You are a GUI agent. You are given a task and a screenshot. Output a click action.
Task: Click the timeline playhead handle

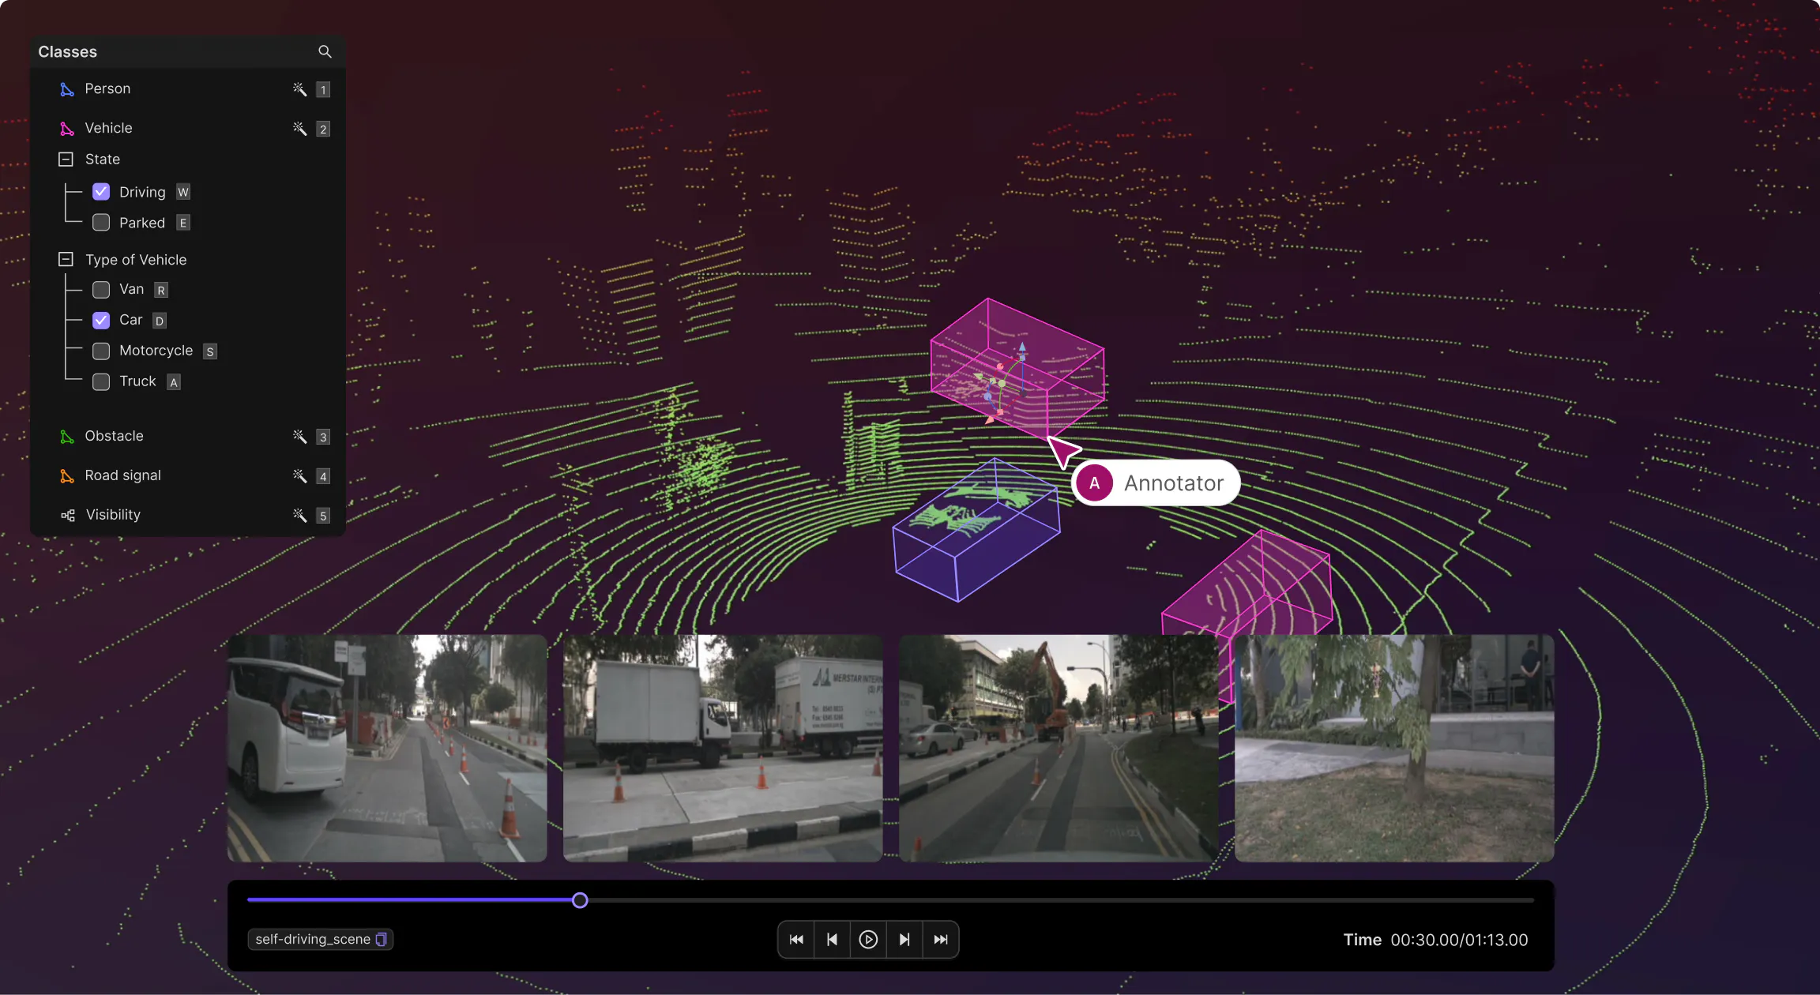tap(580, 900)
